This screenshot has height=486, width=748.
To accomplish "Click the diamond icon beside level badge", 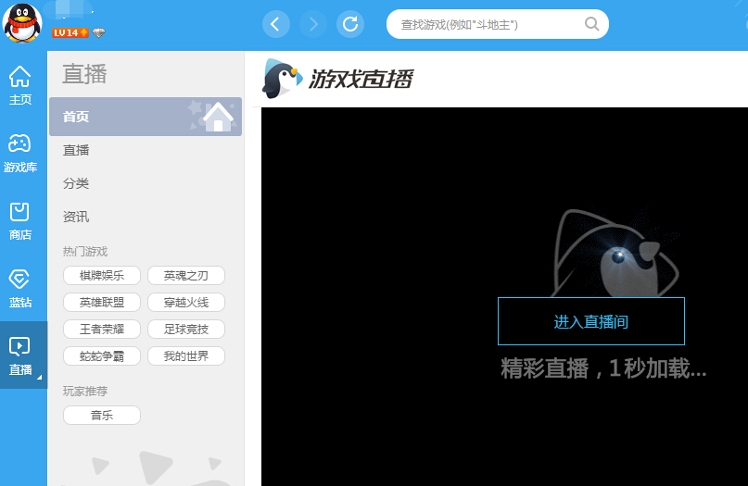I will [x=99, y=33].
